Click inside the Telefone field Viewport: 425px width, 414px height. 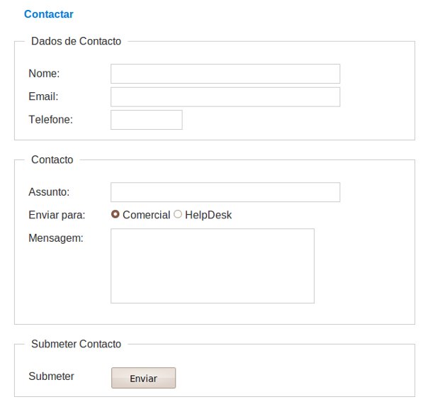tap(147, 120)
